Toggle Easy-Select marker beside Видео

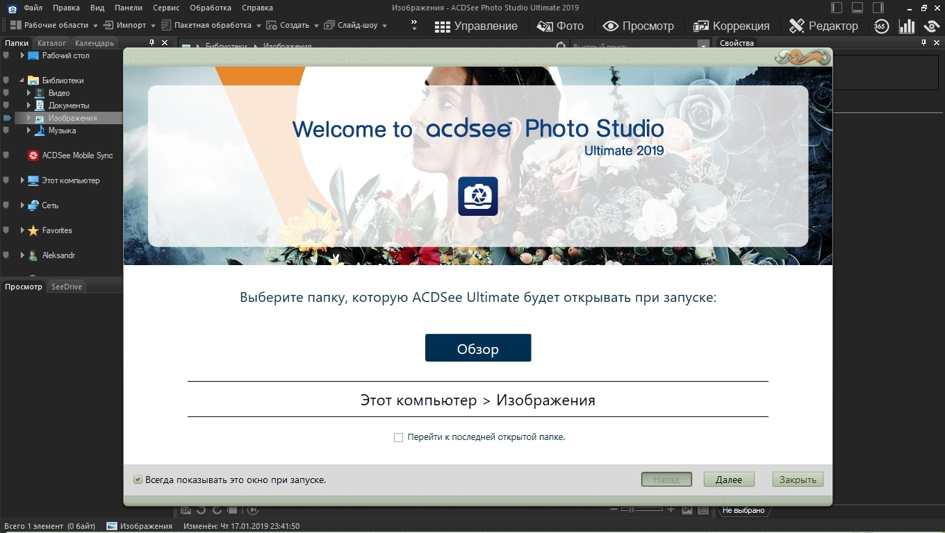[6, 93]
